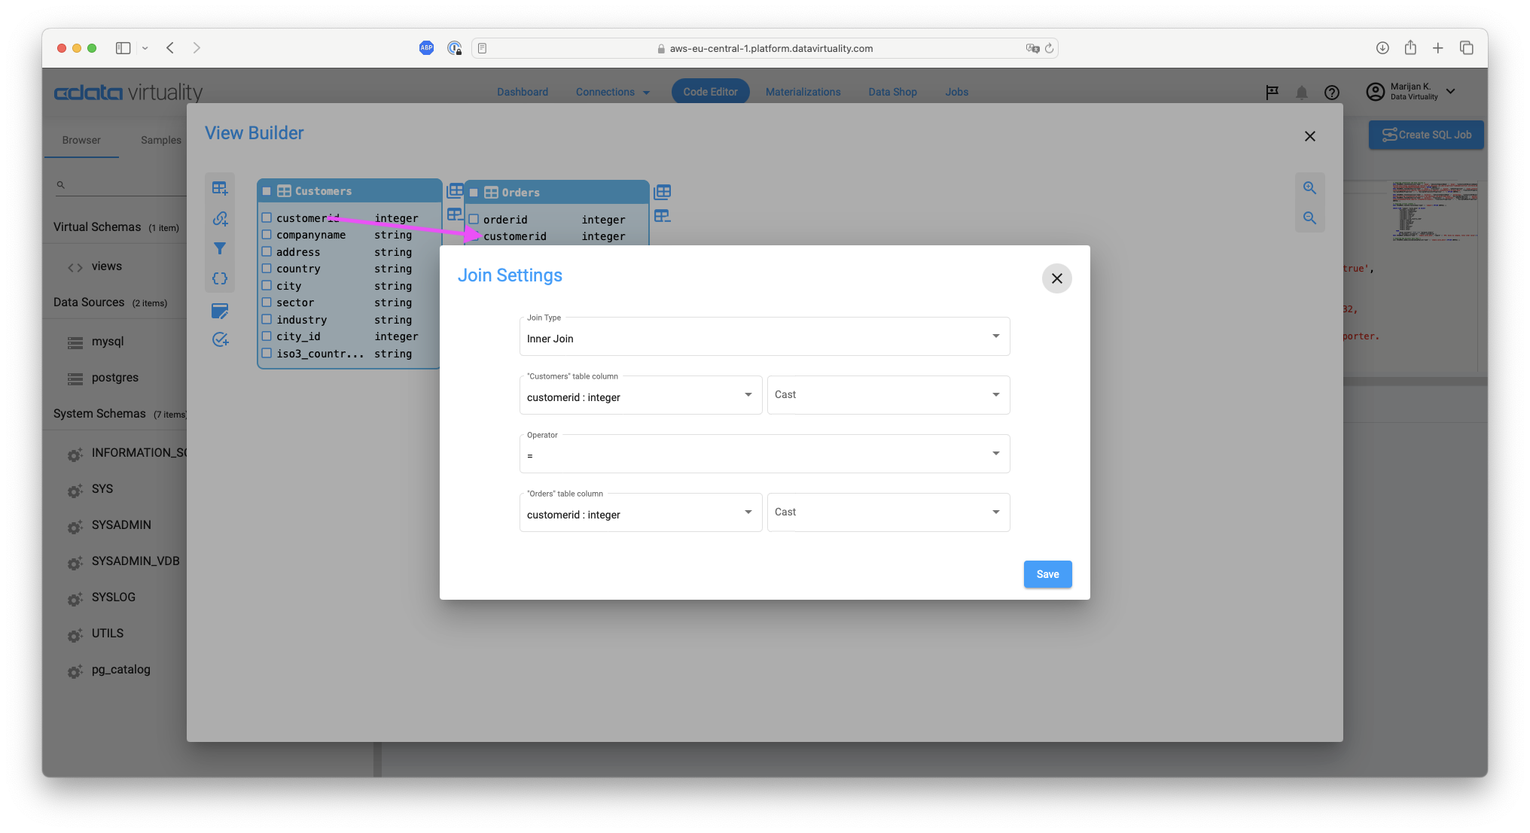Screen dimensions: 1530x833
Task: Check the customerid column in Customers table
Action: (x=268, y=217)
